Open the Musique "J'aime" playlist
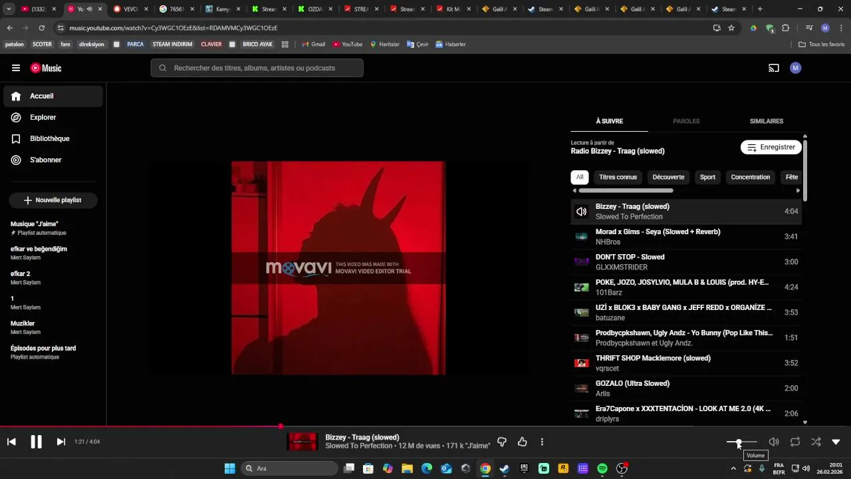Viewport: 851px width, 479px height. (53, 228)
